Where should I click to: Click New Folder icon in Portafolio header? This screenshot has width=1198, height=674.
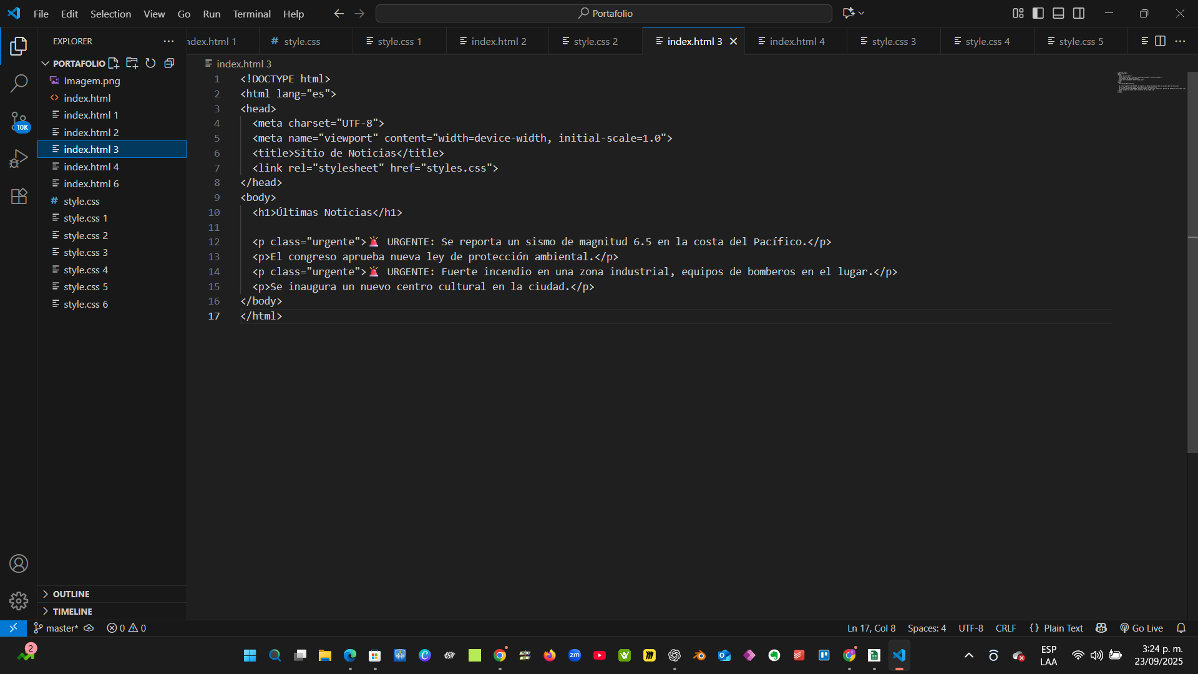click(132, 63)
